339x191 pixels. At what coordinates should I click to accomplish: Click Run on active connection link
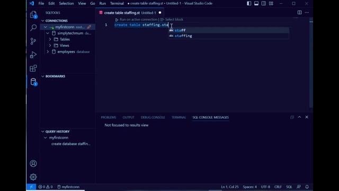(138, 20)
